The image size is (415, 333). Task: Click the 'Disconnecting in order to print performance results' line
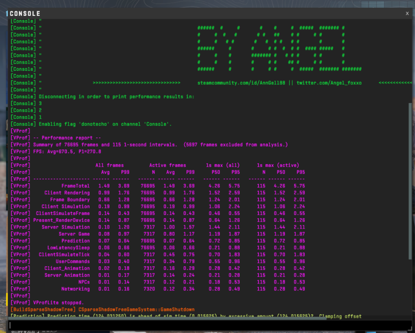point(117,97)
